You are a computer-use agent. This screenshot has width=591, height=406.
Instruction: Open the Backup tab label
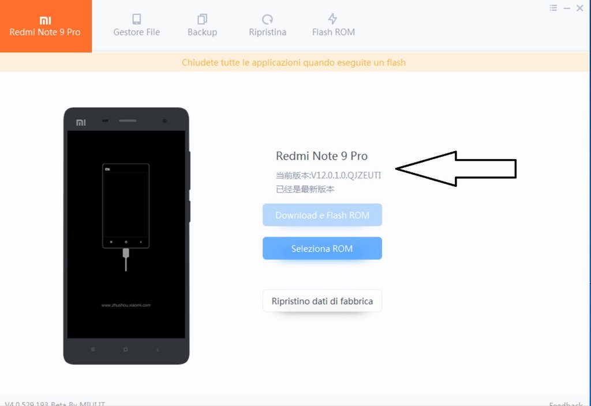click(203, 32)
